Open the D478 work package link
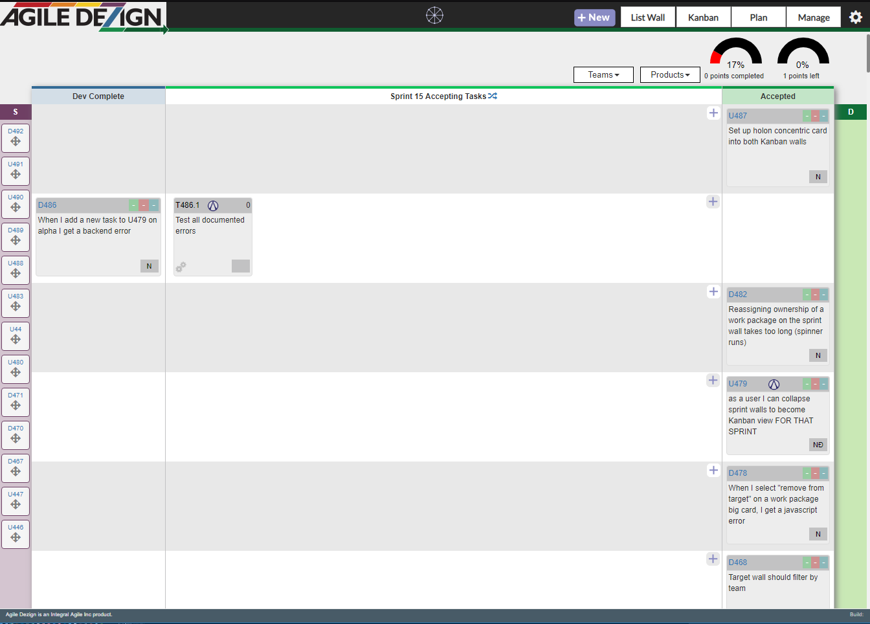Image resolution: width=870 pixels, height=624 pixels. tap(737, 473)
